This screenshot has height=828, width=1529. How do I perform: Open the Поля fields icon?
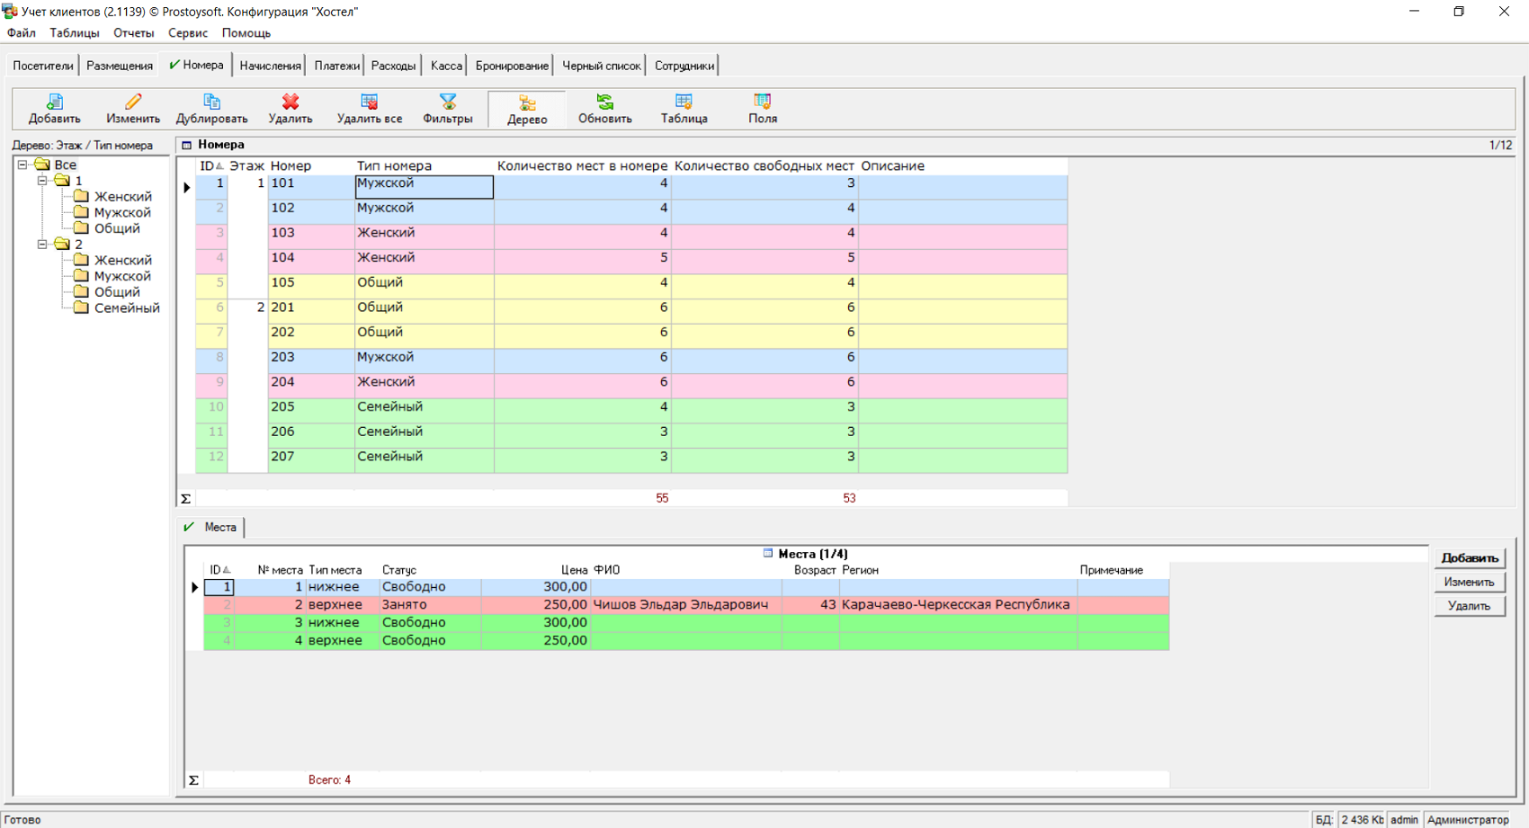tap(762, 102)
